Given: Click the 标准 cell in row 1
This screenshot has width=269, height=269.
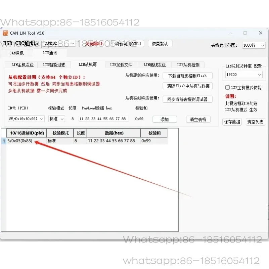Looking at the screenshot, I should point(60,141).
